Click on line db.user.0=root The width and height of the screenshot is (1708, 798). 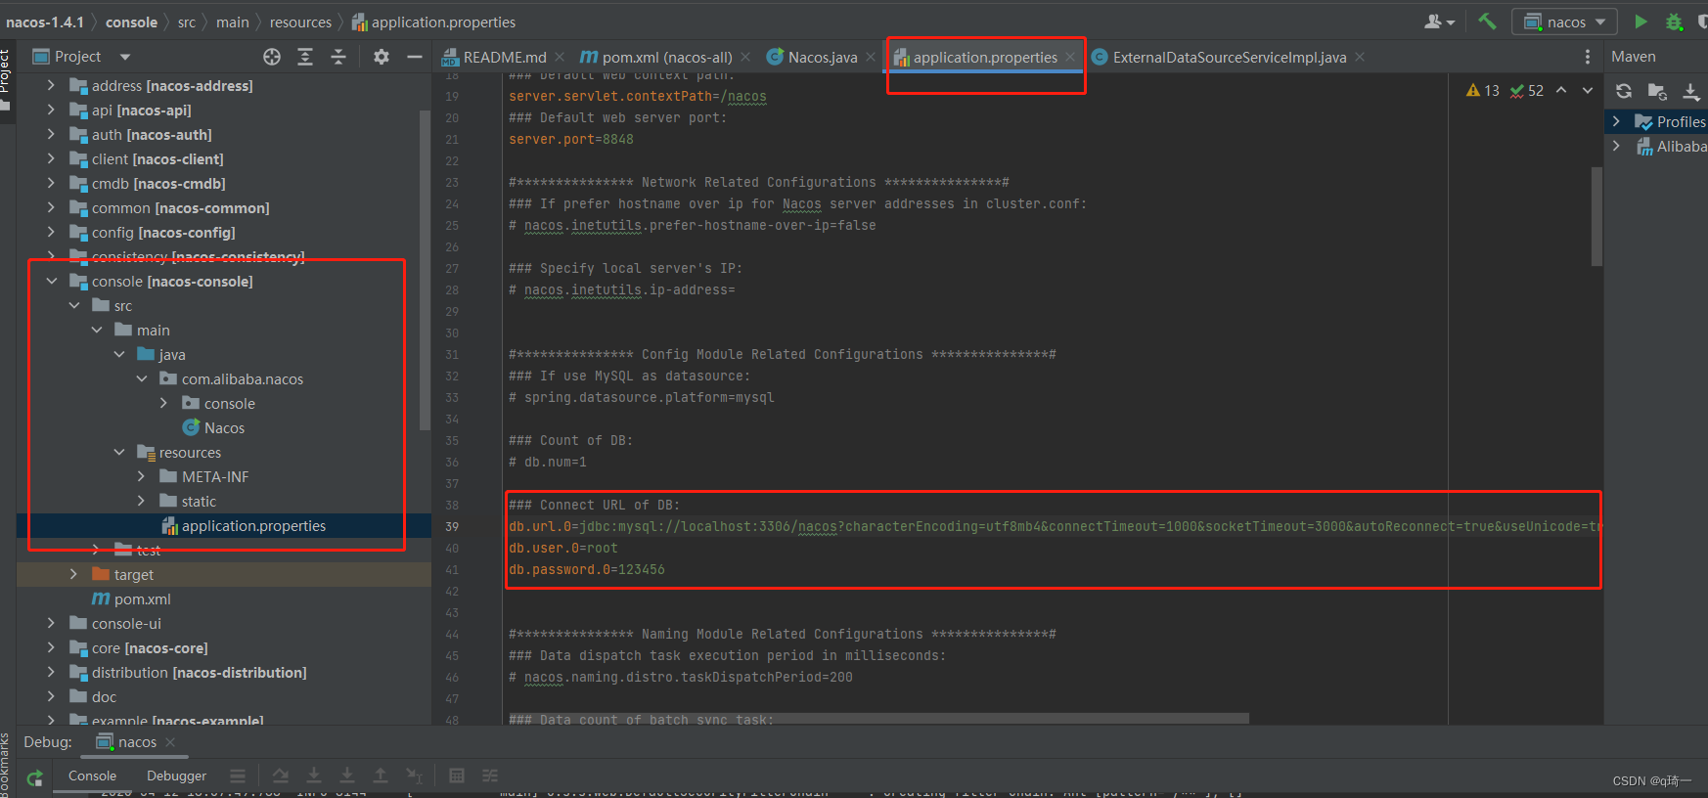pyautogui.click(x=562, y=548)
